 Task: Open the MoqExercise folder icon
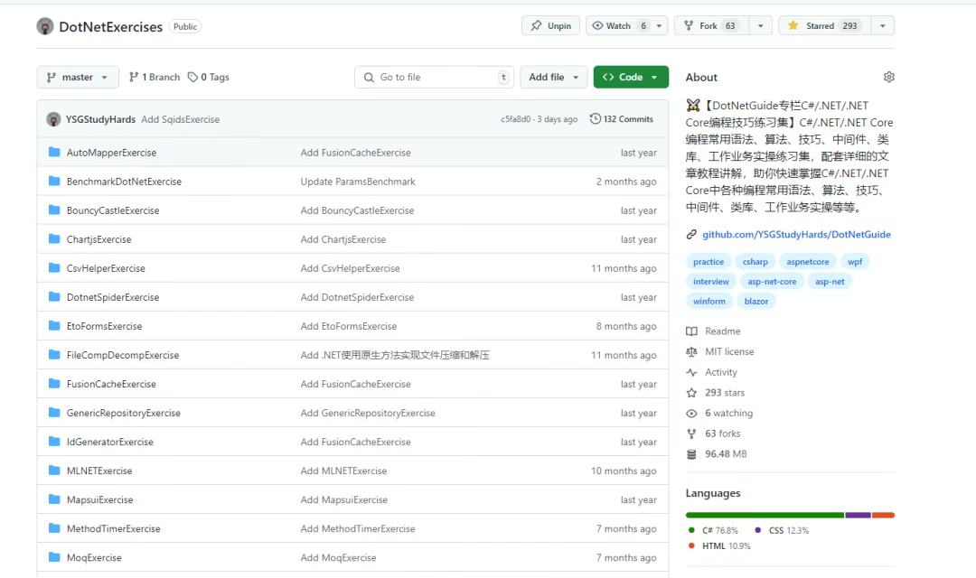pos(54,557)
